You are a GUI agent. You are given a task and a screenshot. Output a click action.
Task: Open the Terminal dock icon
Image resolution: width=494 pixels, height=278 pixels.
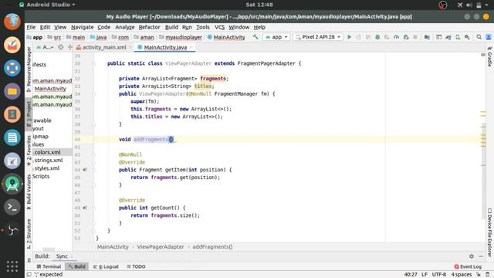point(12,207)
